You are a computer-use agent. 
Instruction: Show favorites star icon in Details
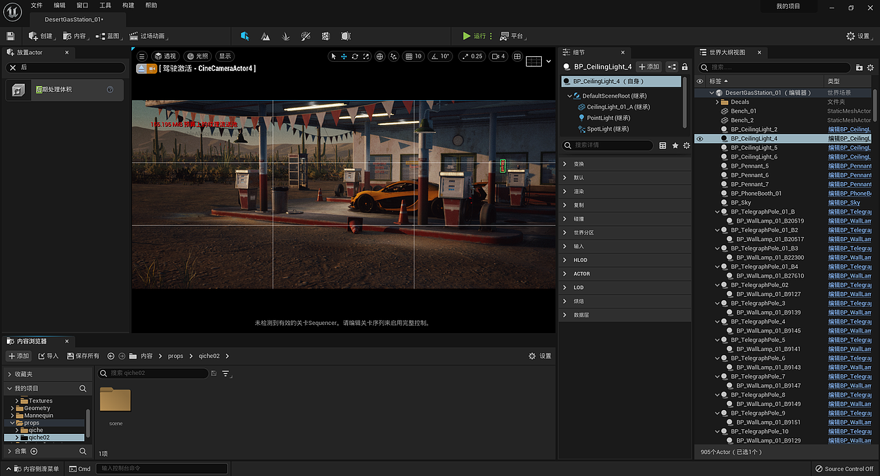pos(675,146)
